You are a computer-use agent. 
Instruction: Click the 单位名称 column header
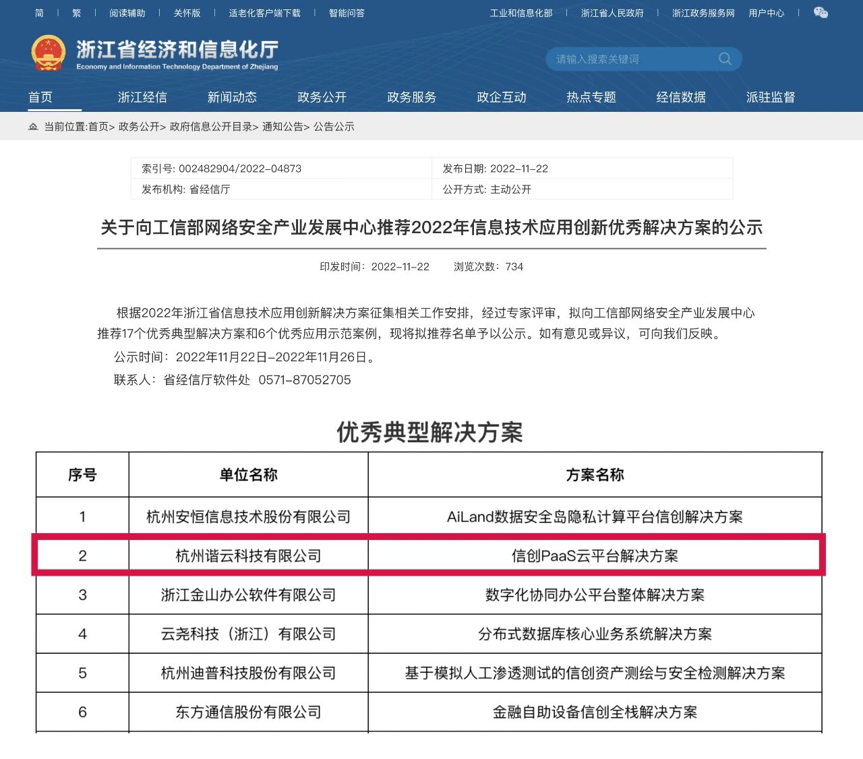pos(249,475)
